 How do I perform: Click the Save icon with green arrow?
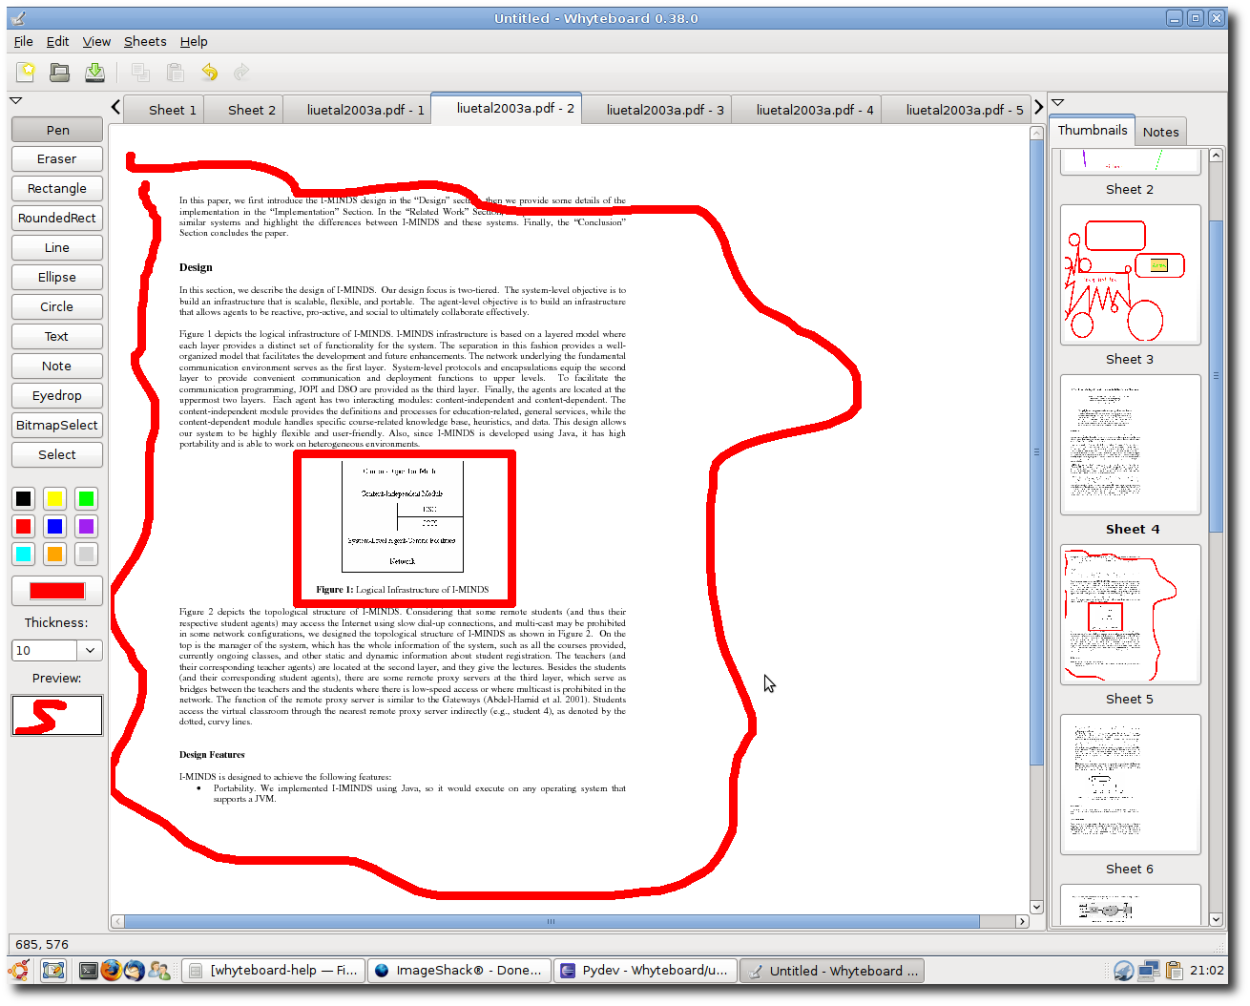[x=94, y=72]
